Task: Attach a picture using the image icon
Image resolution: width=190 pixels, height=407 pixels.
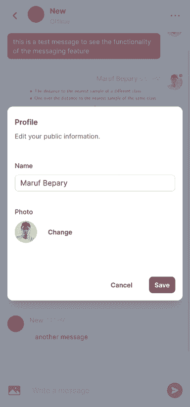Action: pos(14,390)
